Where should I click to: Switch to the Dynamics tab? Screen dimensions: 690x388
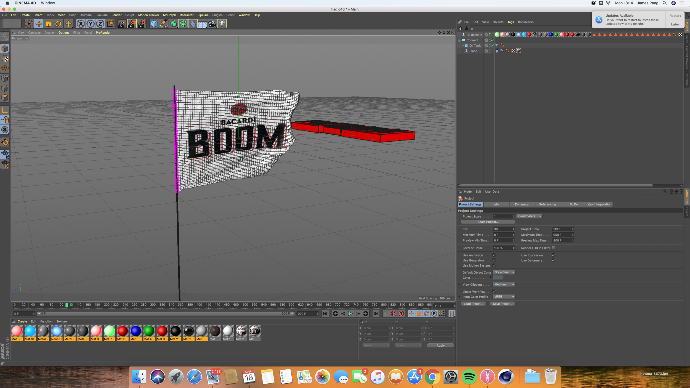coord(522,204)
